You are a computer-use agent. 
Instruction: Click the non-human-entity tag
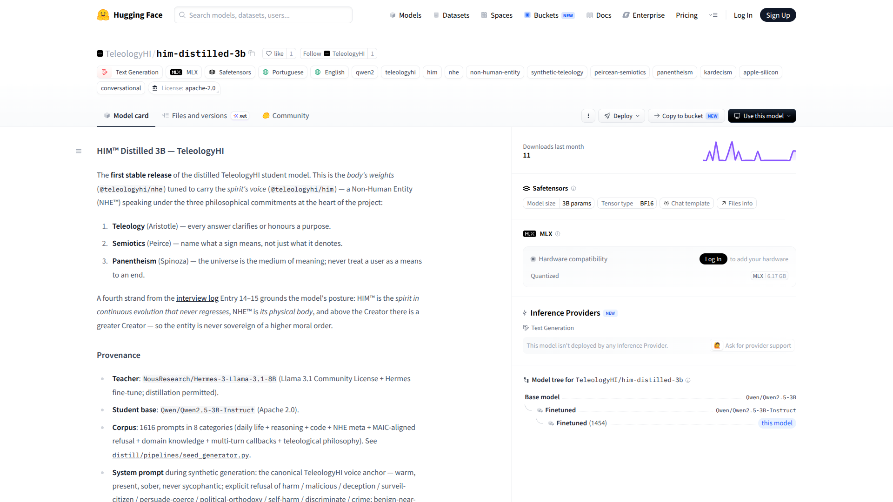pyautogui.click(x=495, y=72)
